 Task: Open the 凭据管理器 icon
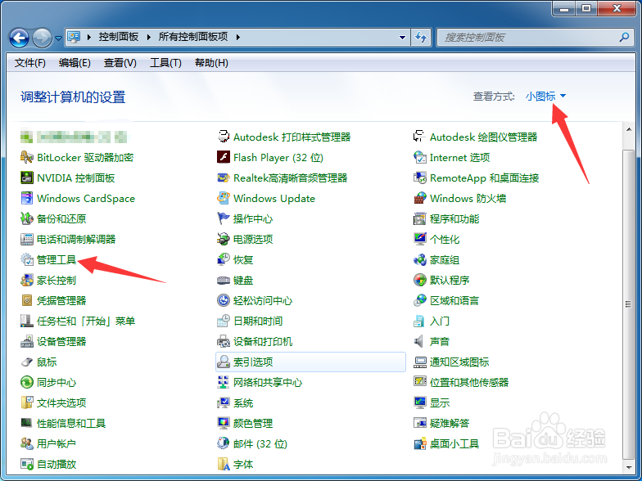(x=26, y=301)
